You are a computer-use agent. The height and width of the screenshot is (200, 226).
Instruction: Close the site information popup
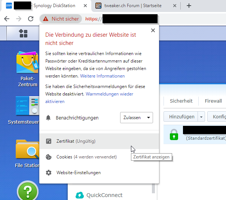[x=153, y=31]
